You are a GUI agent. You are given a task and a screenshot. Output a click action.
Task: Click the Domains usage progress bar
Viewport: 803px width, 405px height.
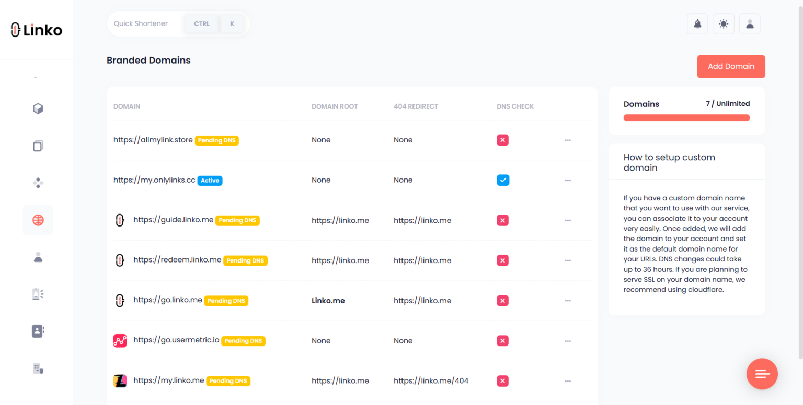(x=686, y=117)
